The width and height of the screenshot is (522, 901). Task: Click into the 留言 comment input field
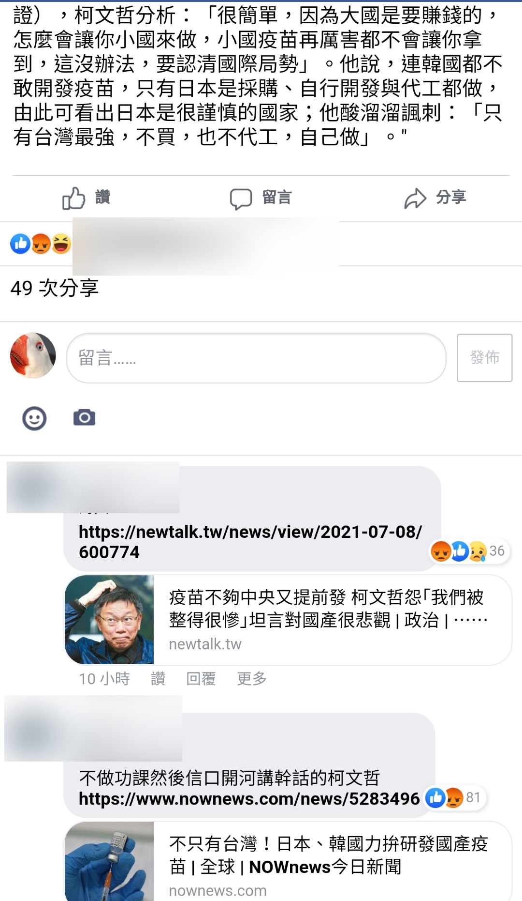point(256,358)
